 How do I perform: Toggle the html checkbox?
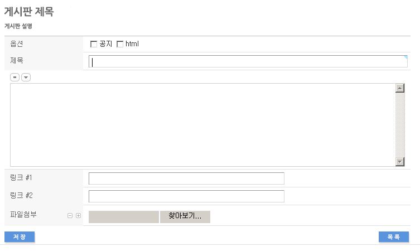(120, 44)
